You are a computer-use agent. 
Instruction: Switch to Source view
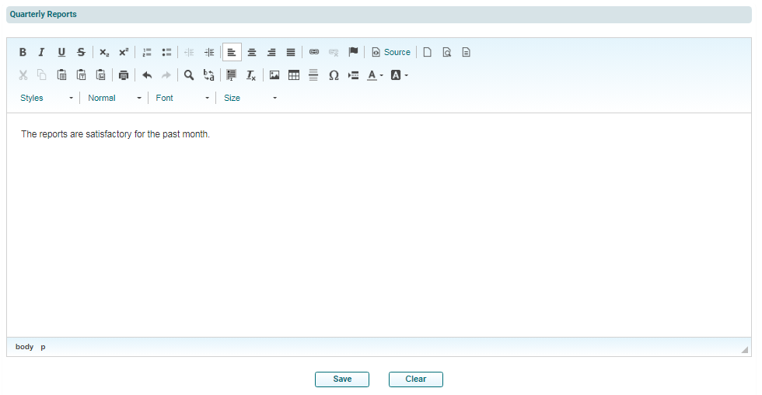pos(390,53)
